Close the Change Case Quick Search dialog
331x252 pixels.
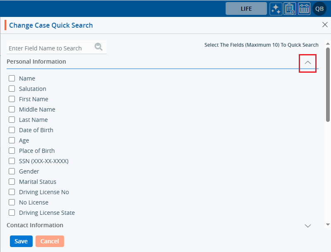click(325, 25)
